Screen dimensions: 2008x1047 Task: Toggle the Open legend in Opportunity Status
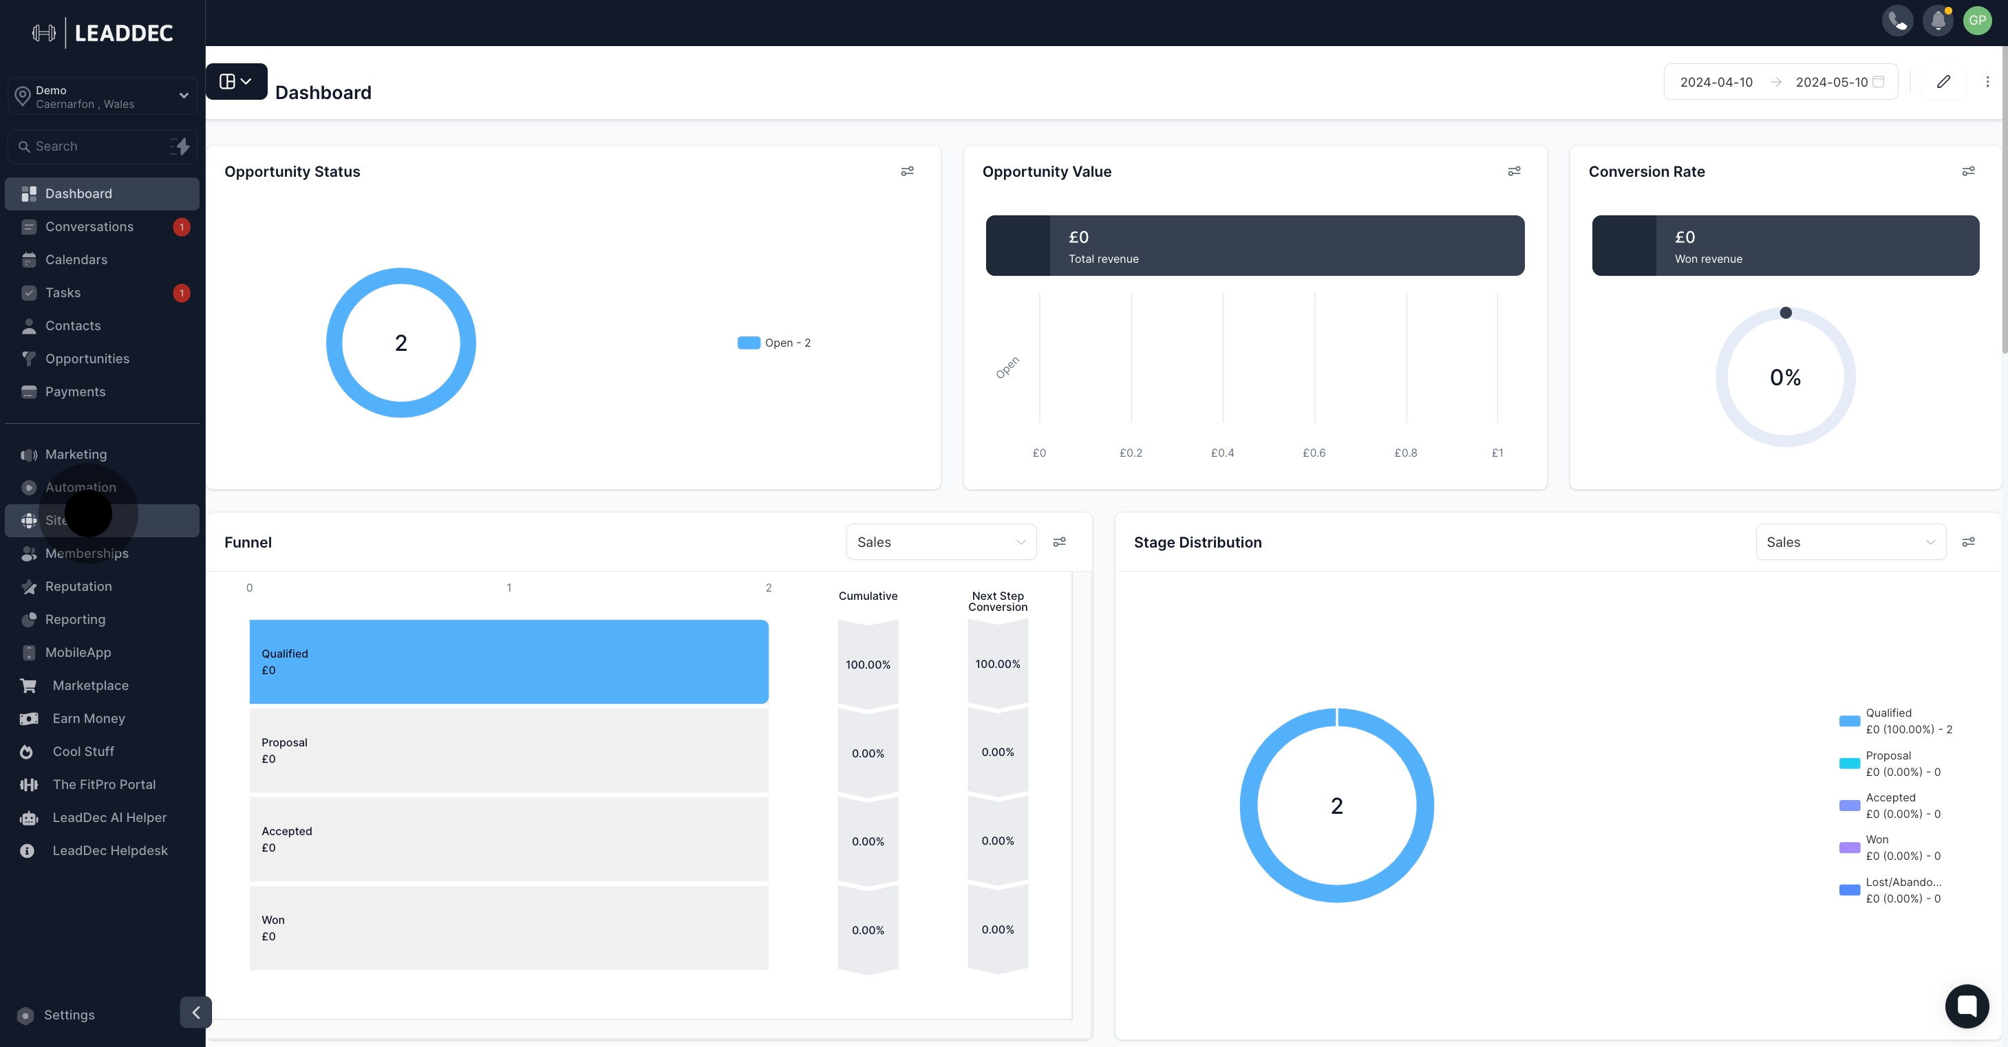(x=774, y=343)
